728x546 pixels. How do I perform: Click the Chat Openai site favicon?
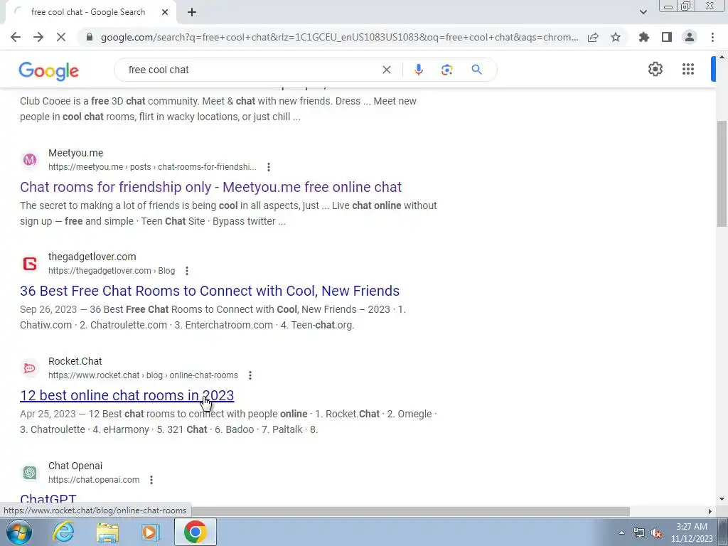pyautogui.click(x=30, y=473)
